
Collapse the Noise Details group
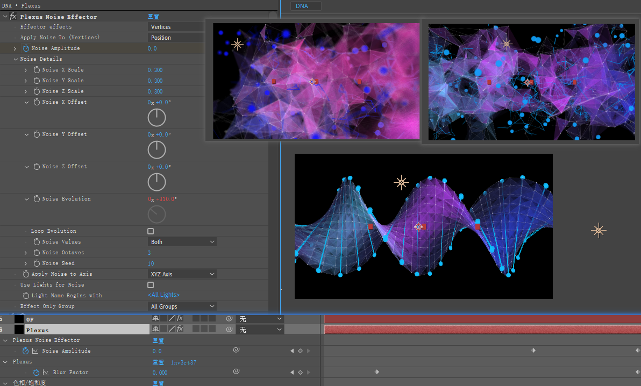(x=16, y=59)
